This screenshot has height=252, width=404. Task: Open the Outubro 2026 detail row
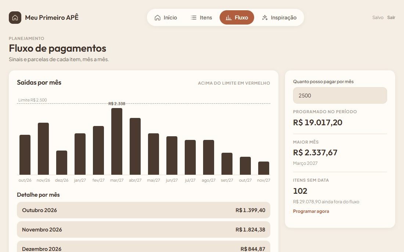click(x=144, y=210)
